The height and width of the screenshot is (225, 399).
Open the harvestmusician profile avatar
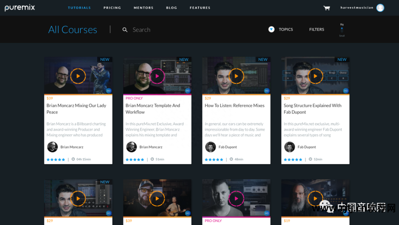coord(380,8)
